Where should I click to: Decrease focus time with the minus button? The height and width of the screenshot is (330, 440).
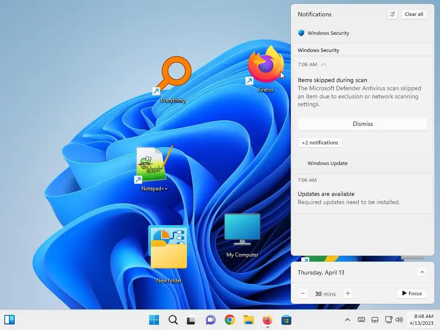click(x=303, y=293)
